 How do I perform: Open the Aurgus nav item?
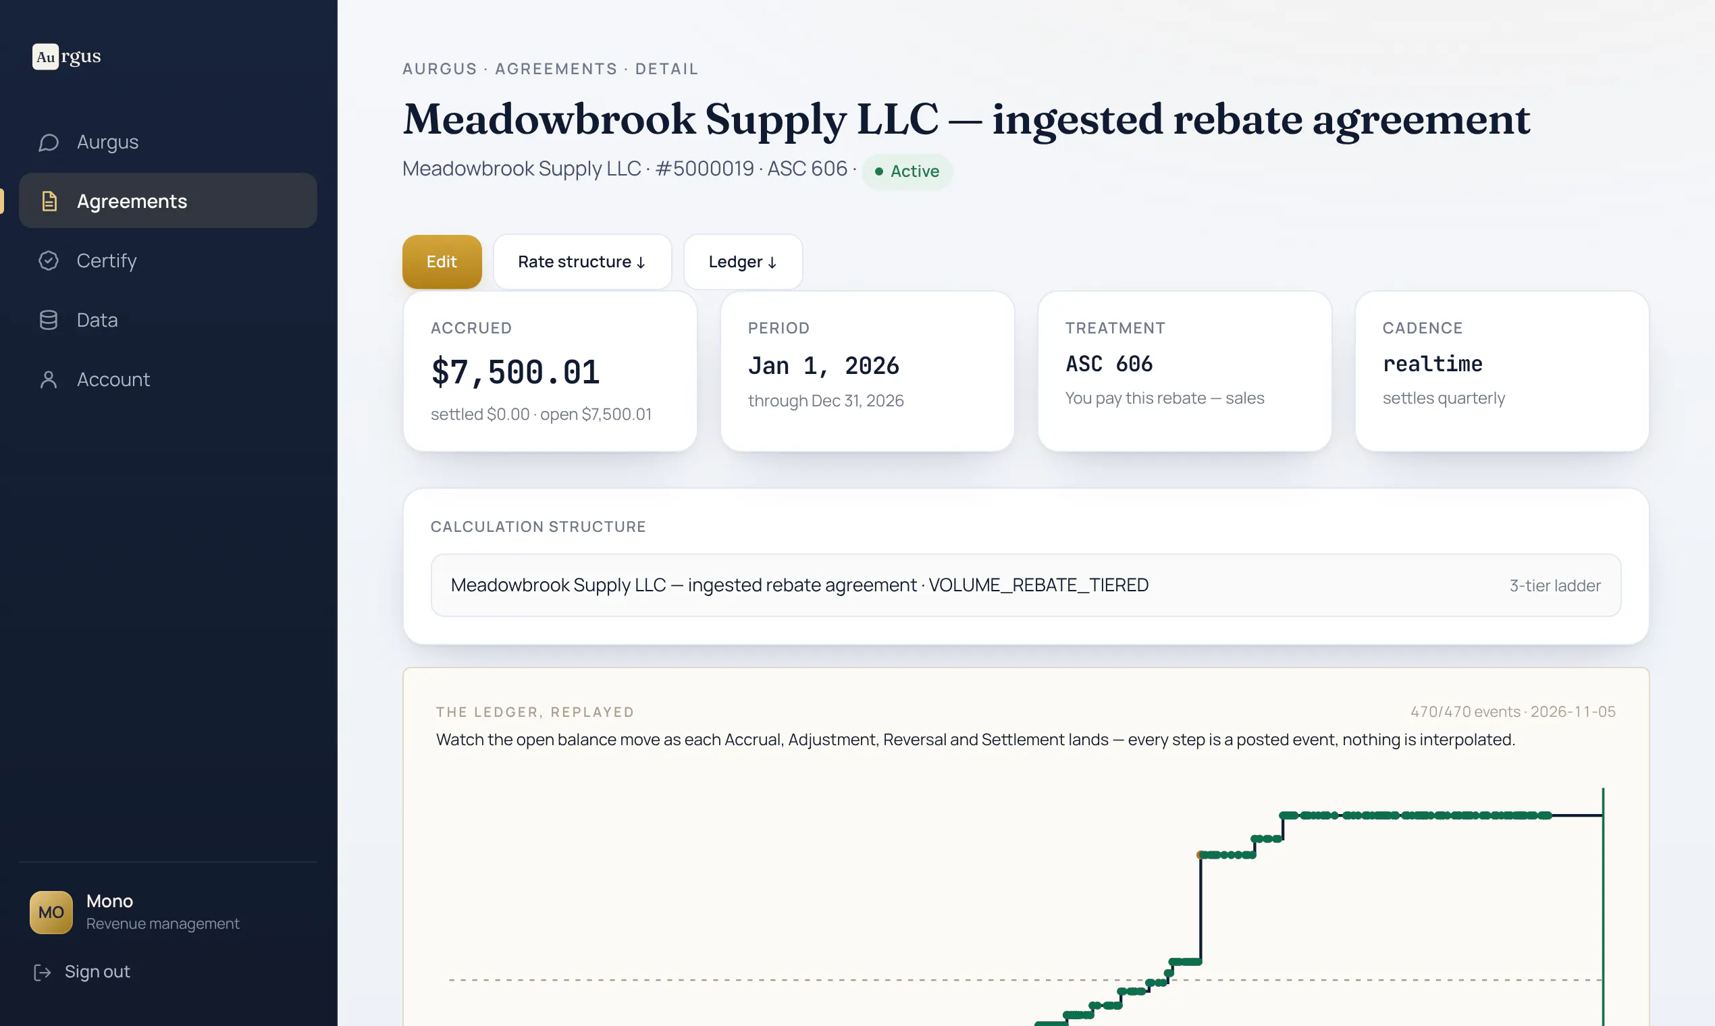[168, 142]
